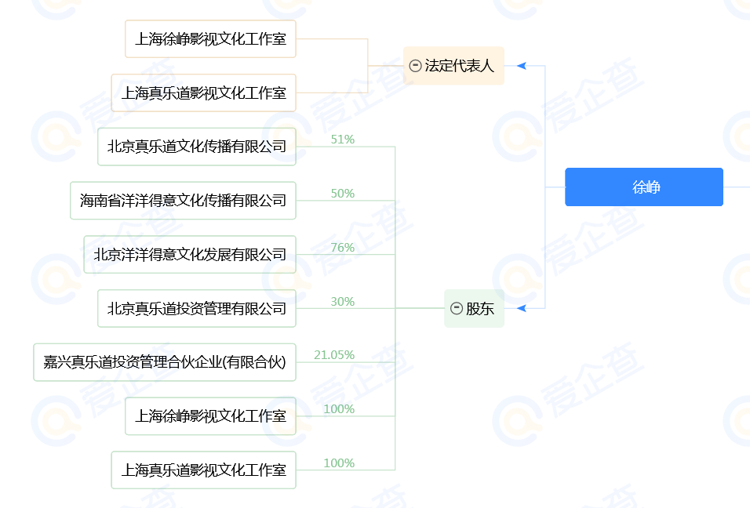
Task: Click the 51% shareholding label
Action: [x=343, y=140]
